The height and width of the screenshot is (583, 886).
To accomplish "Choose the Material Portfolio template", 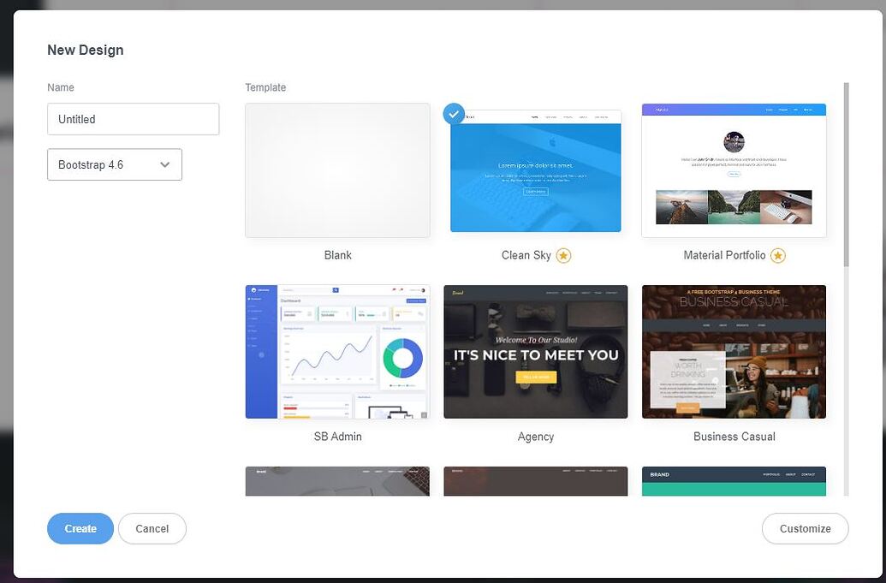I will tap(734, 169).
